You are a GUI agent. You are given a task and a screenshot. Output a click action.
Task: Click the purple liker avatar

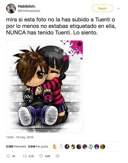[97, 147]
